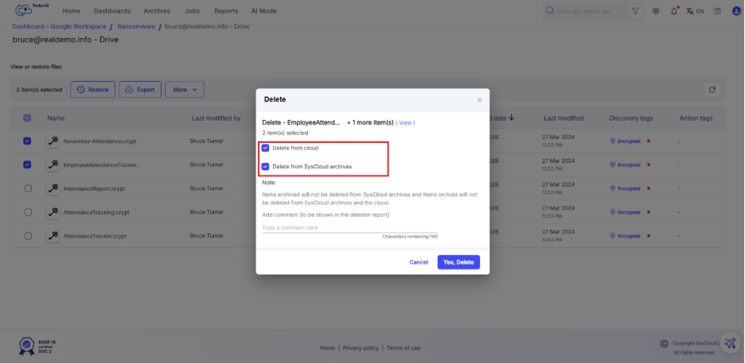
Task: Uncheck Delete from SysCloud archives
Action: tap(266, 167)
